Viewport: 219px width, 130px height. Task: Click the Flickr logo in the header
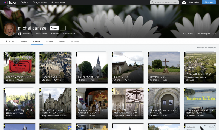(10, 2)
